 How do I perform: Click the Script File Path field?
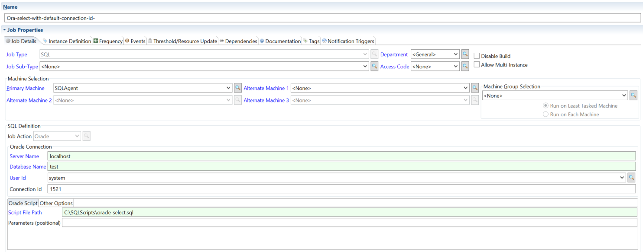point(350,212)
